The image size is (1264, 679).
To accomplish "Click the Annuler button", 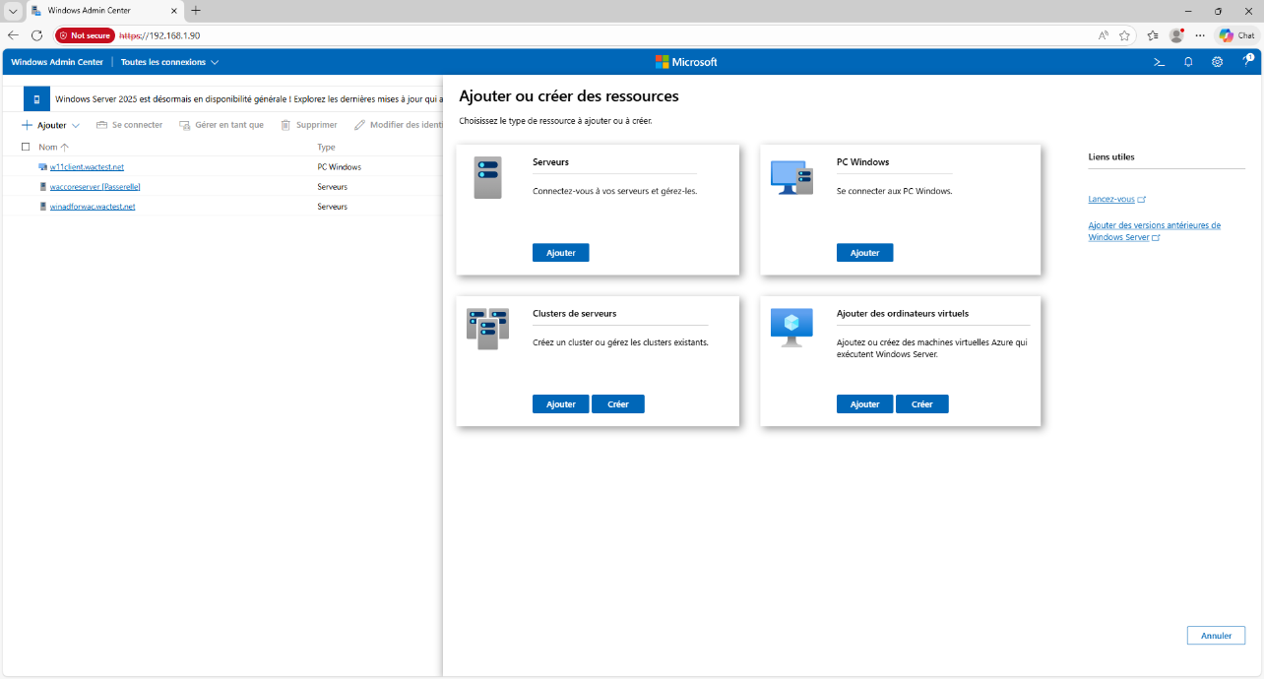I will (1217, 636).
